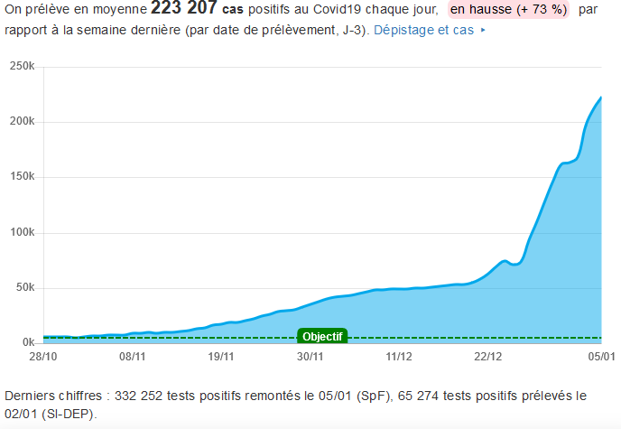Select the green "Objectif" label on chart
This screenshot has width=621, height=429.
322,336
